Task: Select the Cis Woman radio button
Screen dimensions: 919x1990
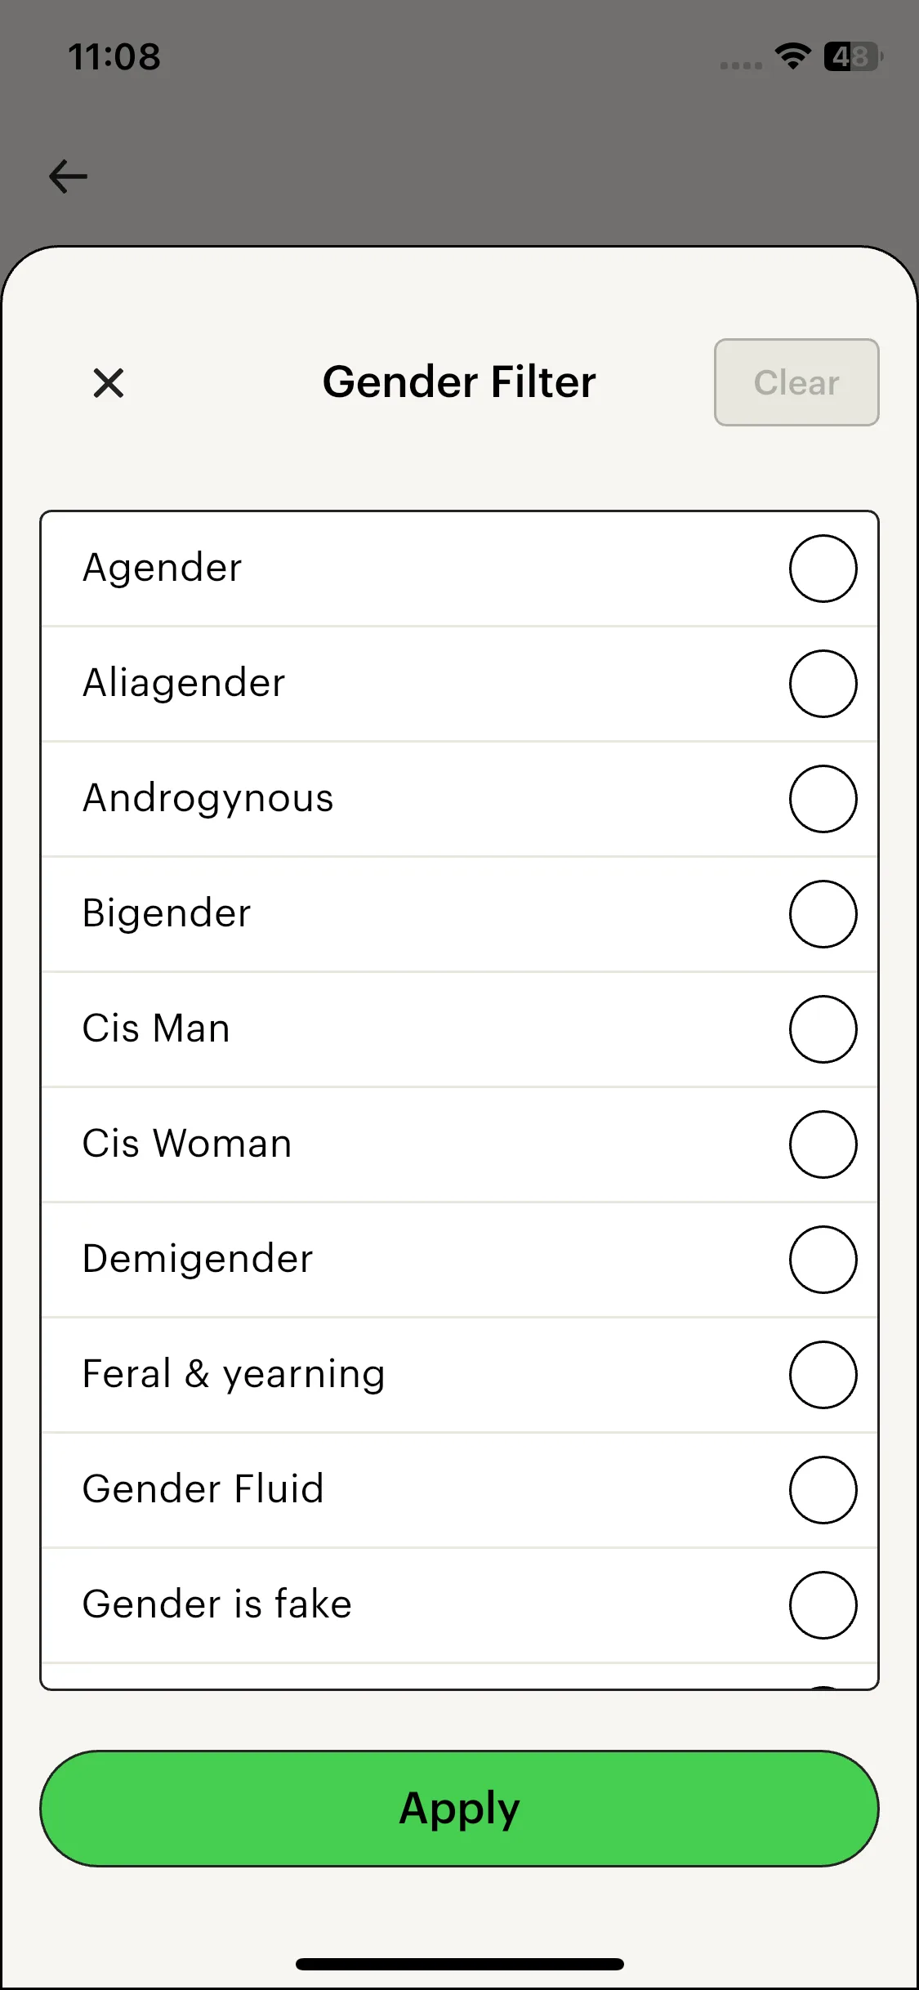Action: 823,1144
